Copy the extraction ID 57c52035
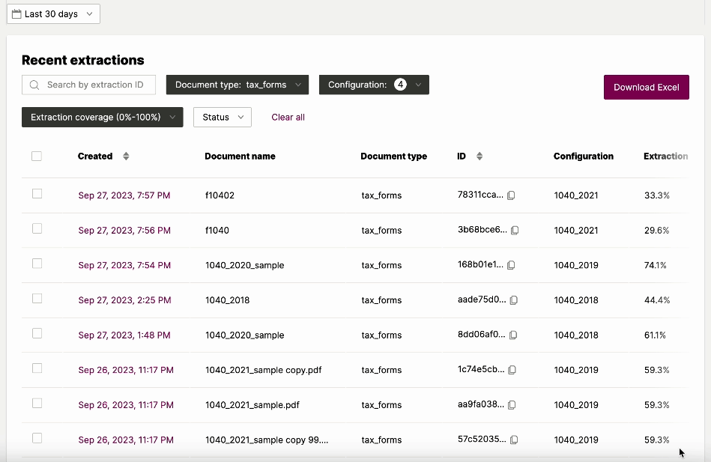Viewport: 711px width, 462px height. 514,440
